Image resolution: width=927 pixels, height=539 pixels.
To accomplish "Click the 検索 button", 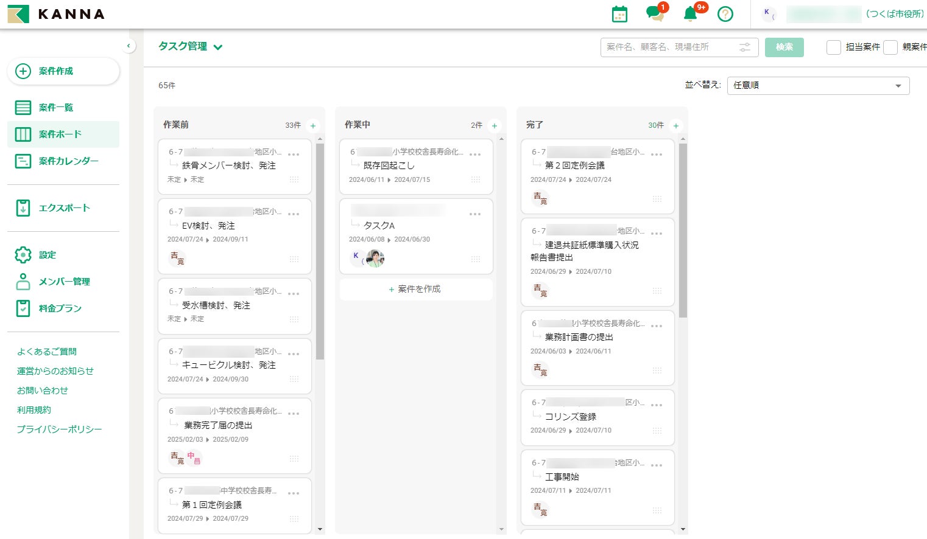I will pos(784,47).
